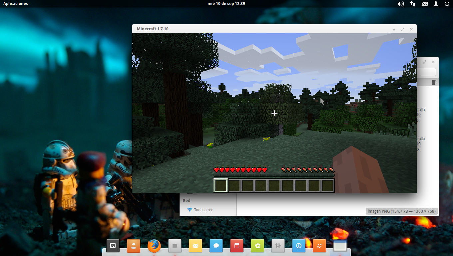Image resolution: width=453 pixels, height=256 pixels.
Task: Select Toda la red in Files sidebar
Action: pyautogui.click(x=204, y=210)
